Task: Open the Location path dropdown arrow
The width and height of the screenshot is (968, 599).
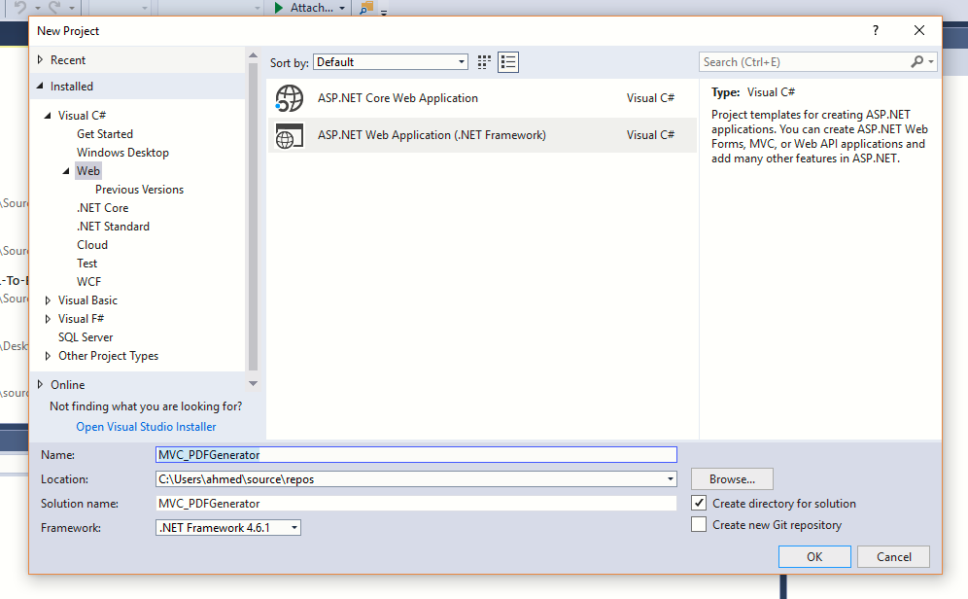Action: (670, 479)
